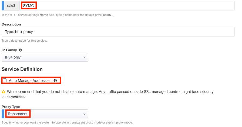Click the ssloS_ prefix box
Image resolution: width=242 pixels, height=127 pixels.
point(12,5)
